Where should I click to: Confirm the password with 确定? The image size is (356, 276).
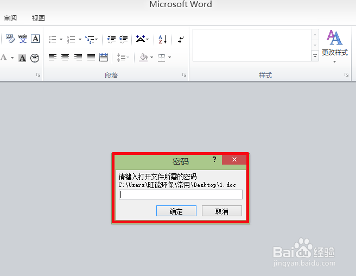[176, 211]
